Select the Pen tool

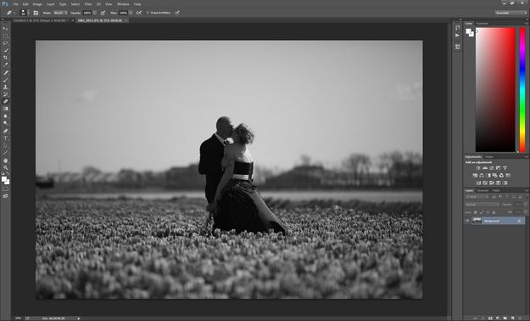pos(5,131)
